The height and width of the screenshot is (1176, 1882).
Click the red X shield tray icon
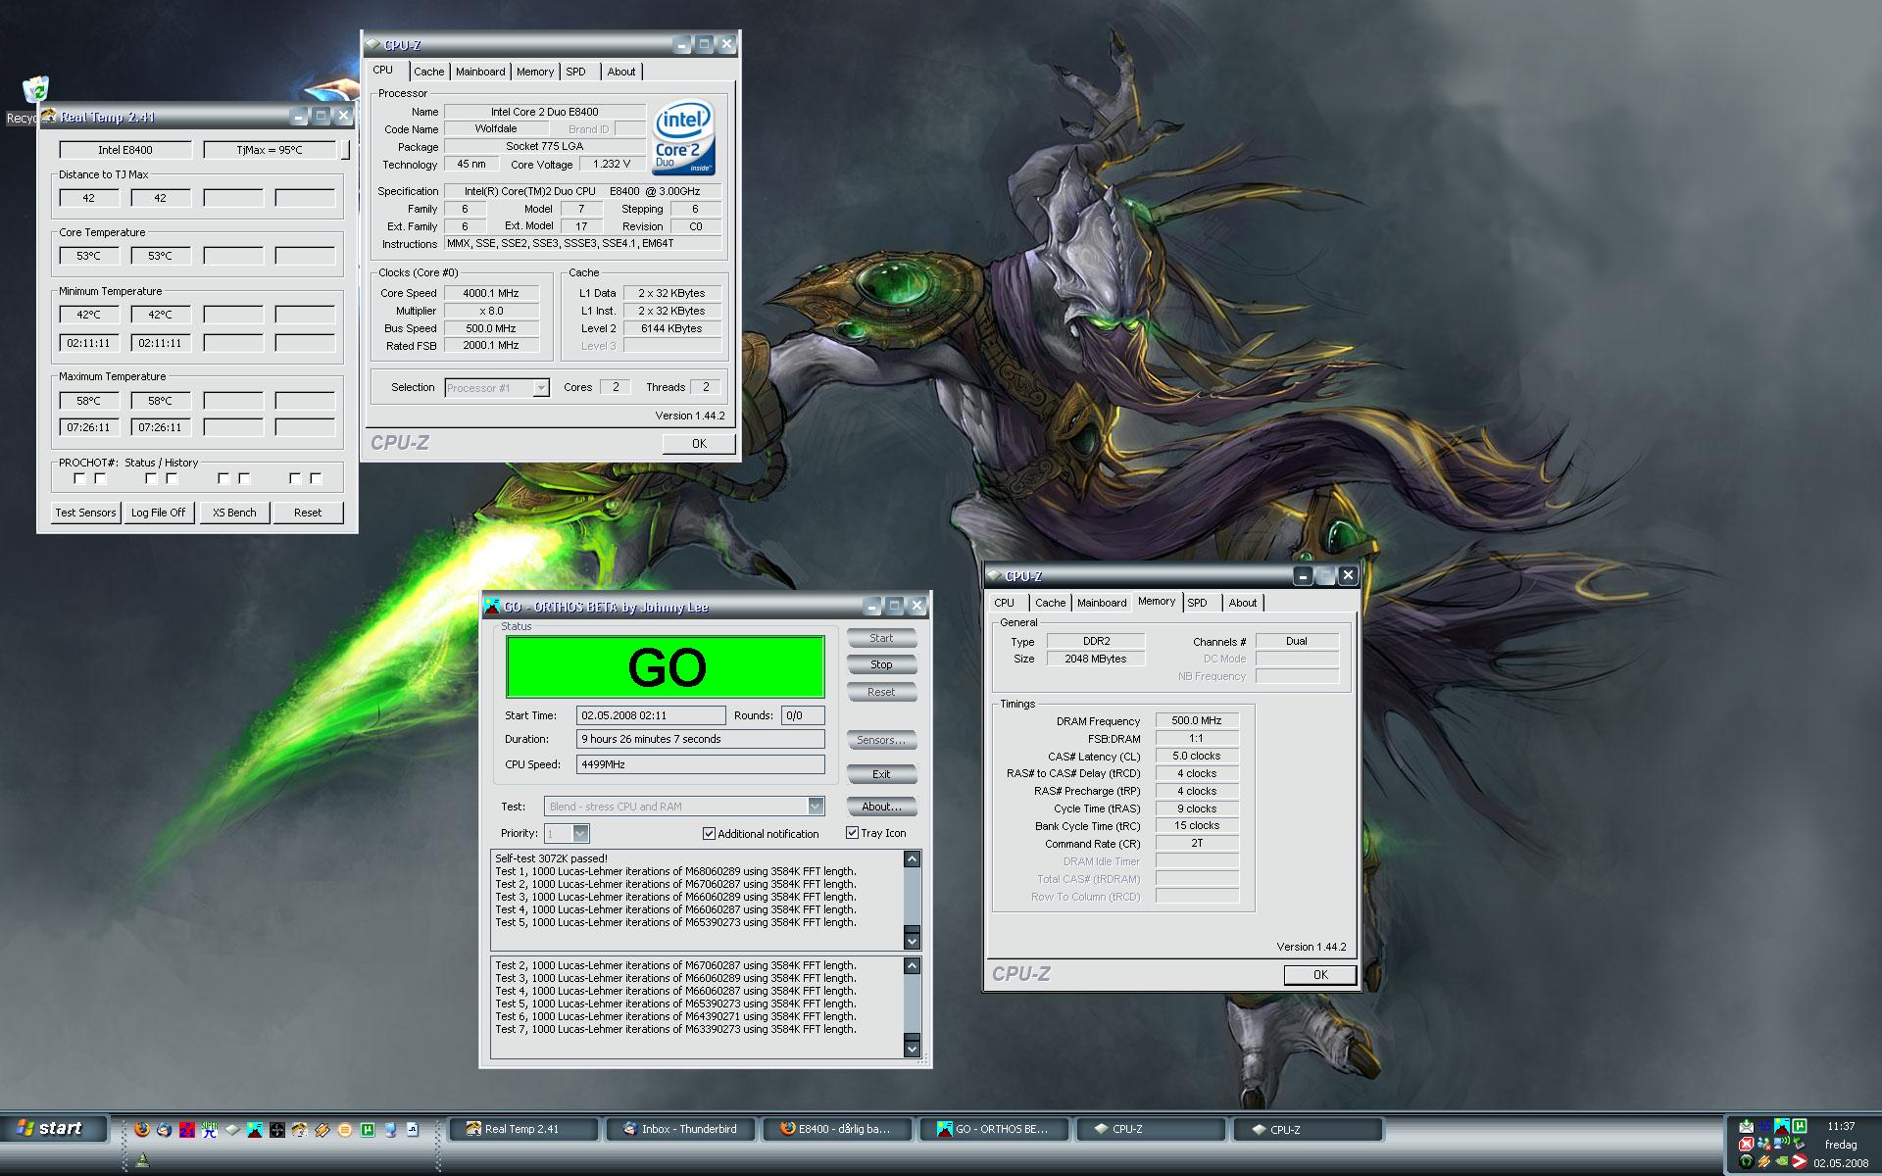tap(1747, 1144)
